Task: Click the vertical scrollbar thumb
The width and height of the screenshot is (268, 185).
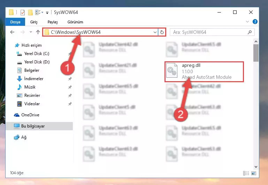Action: coord(256,53)
